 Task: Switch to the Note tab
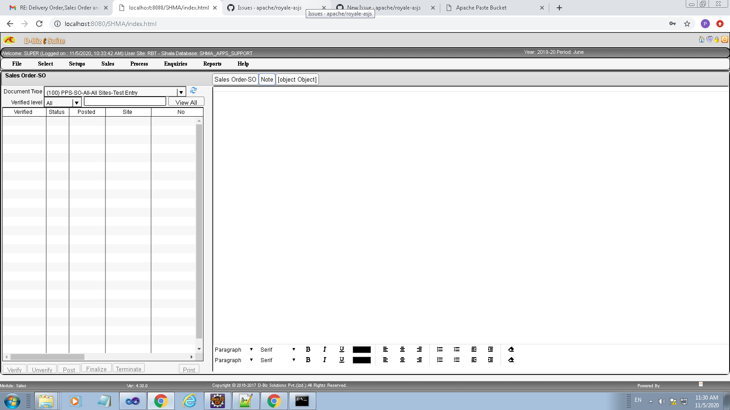pos(267,79)
